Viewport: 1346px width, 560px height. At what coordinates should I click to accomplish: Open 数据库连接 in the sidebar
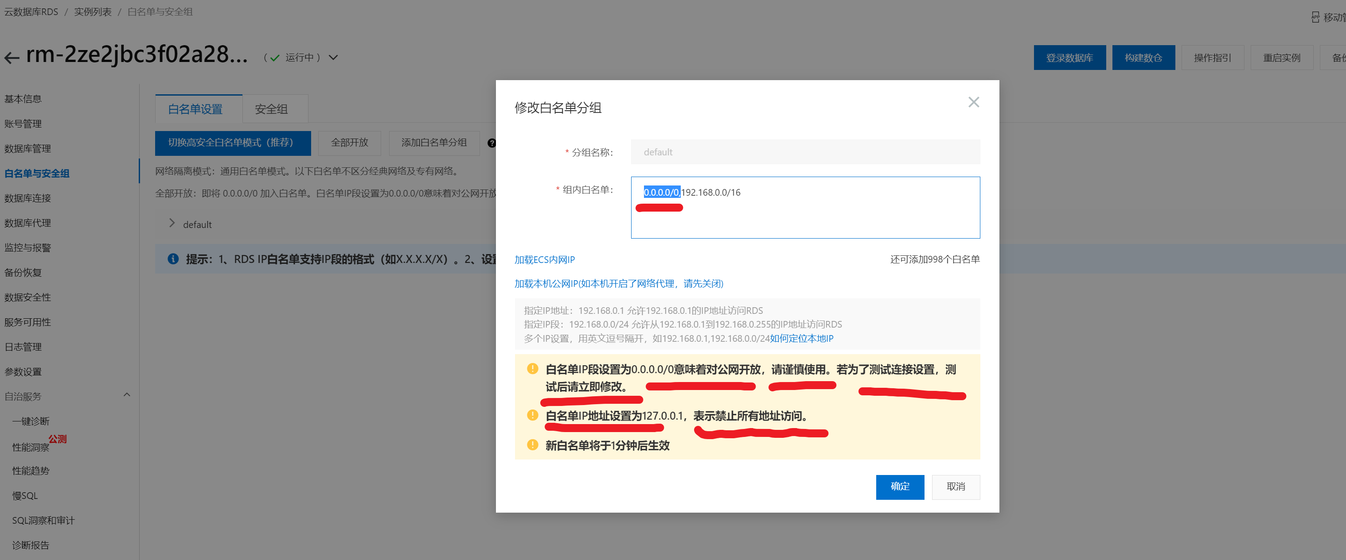tap(27, 198)
